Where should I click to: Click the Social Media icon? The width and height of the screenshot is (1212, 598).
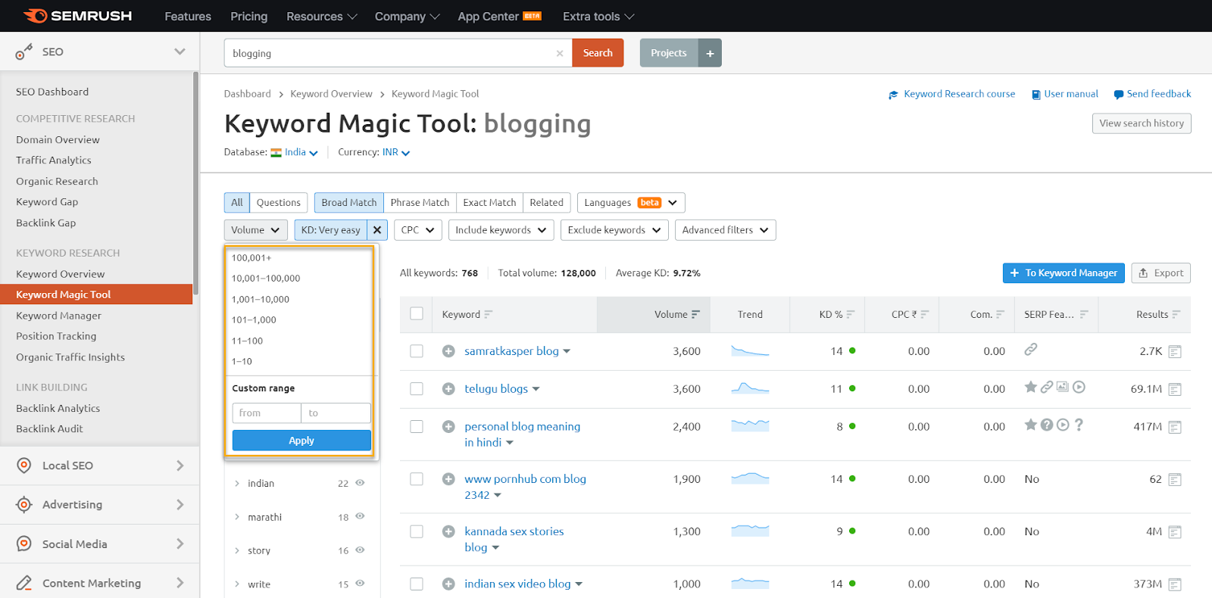point(24,543)
